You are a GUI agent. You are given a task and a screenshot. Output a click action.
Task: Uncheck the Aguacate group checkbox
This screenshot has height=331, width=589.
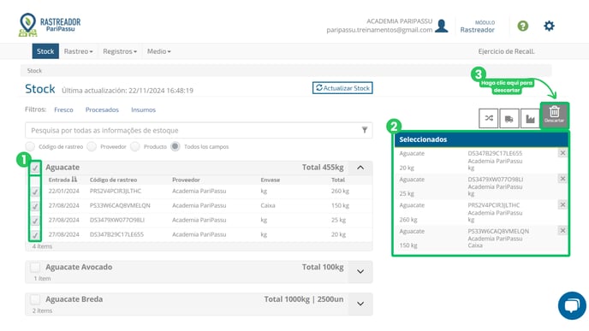tap(35, 168)
